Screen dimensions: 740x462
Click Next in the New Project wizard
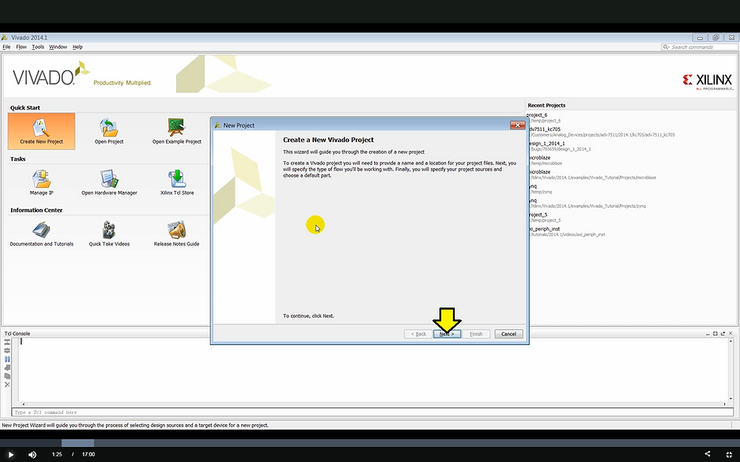447,334
